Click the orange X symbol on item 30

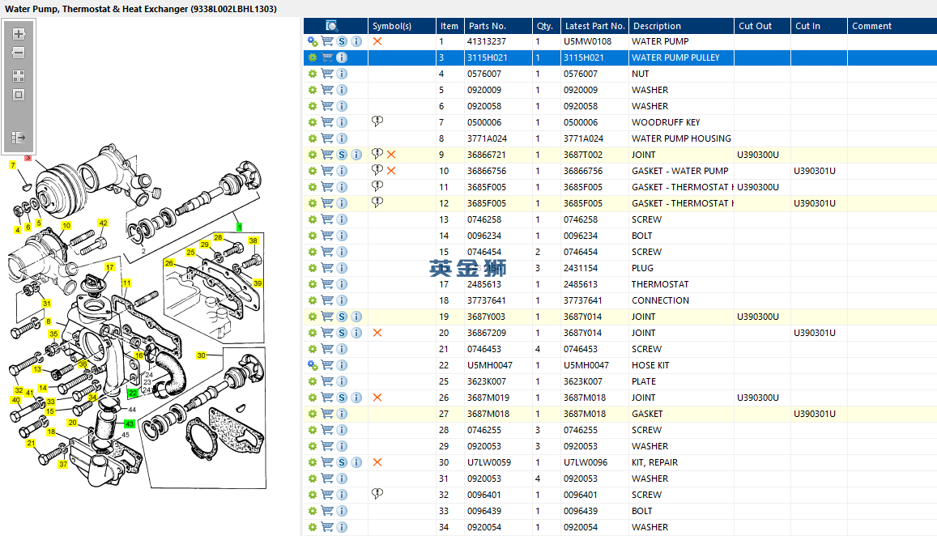pos(377,462)
